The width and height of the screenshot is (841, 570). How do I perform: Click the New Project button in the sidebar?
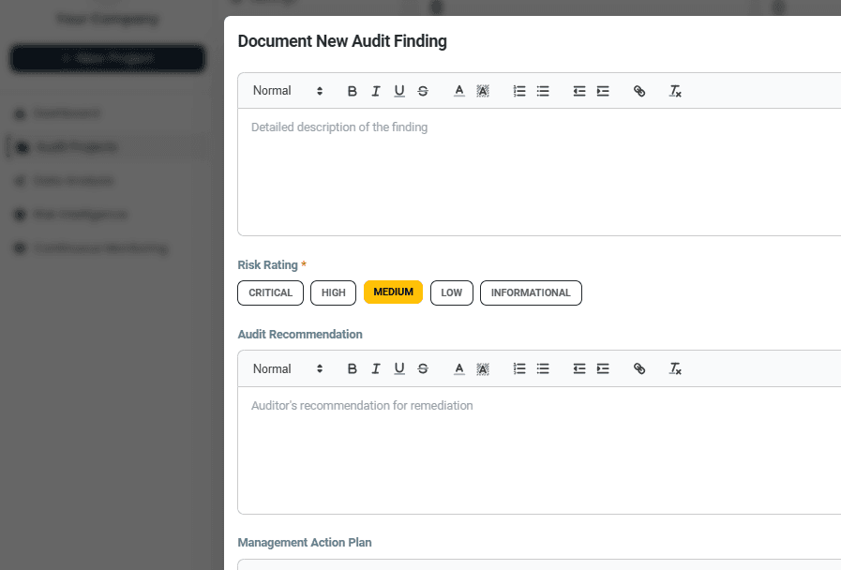click(107, 57)
